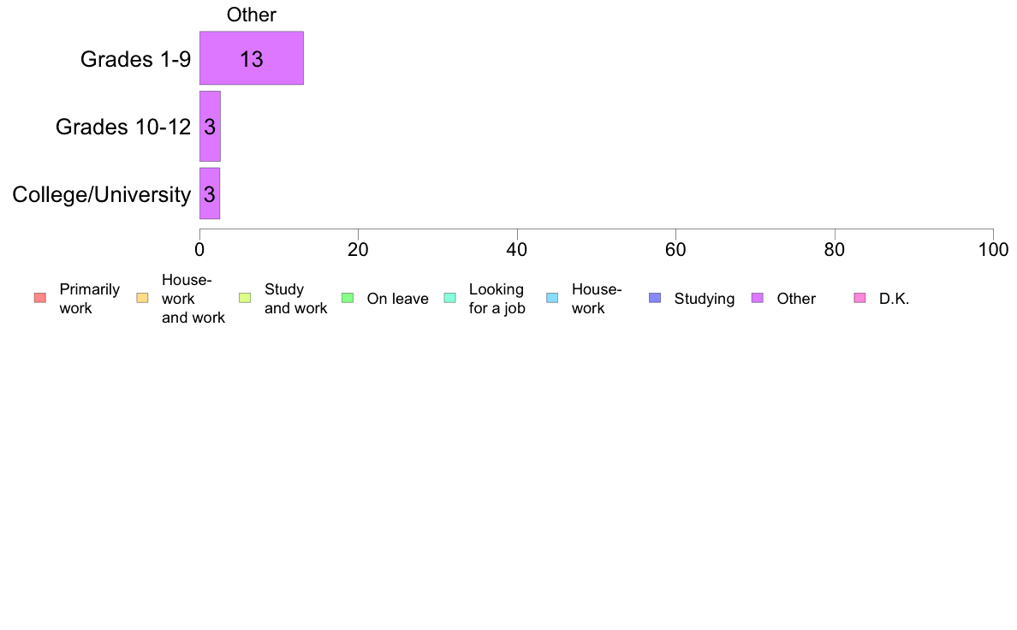Click the College/University axis label
Screen dimensions: 1017x630
coord(102,194)
